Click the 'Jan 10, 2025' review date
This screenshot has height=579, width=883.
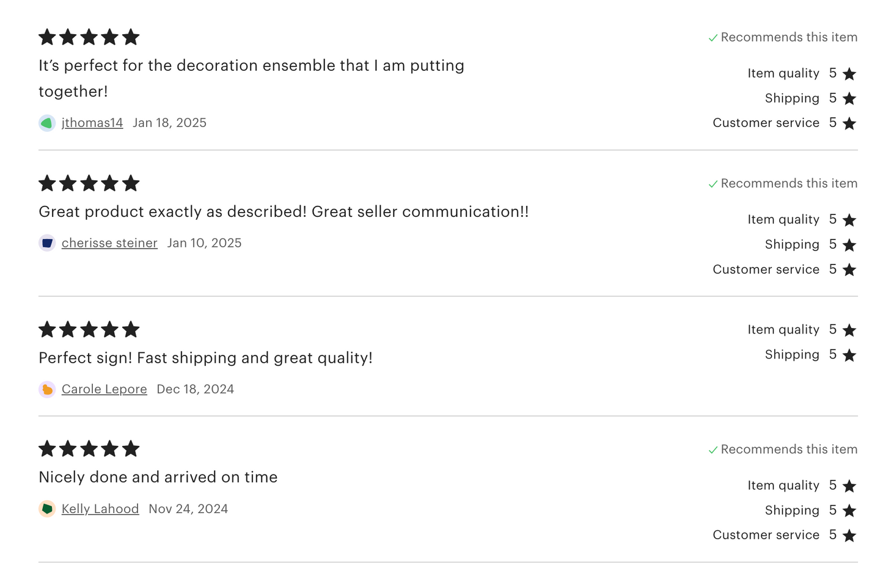click(x=204, y=243)
